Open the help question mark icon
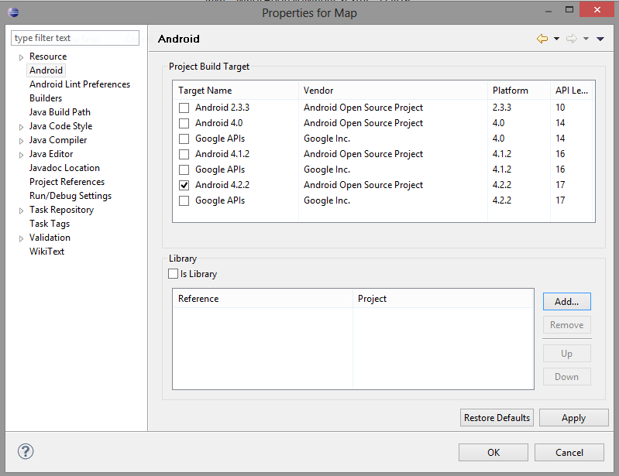This screenshot has height=476, width=619. [26, 451]
